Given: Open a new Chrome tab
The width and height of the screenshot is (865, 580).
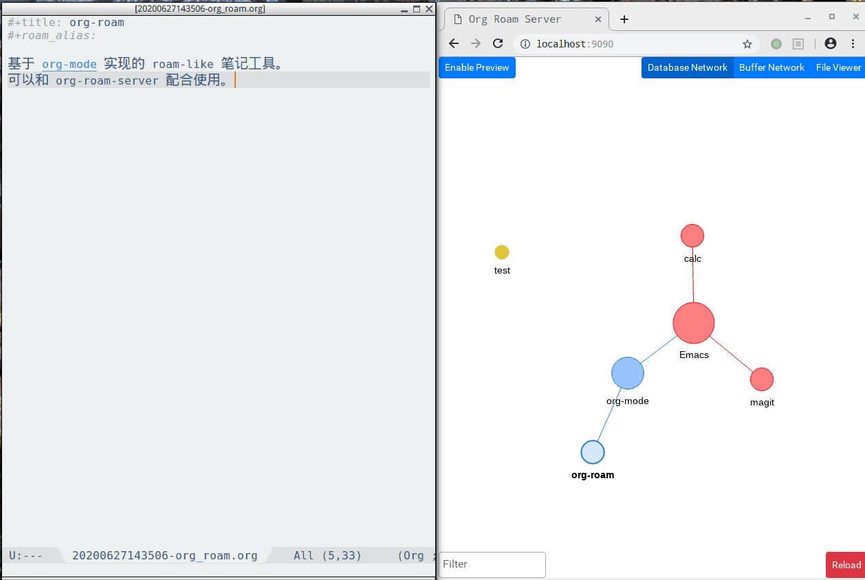Looking at the screenshot, I should [x=624, y=19].
